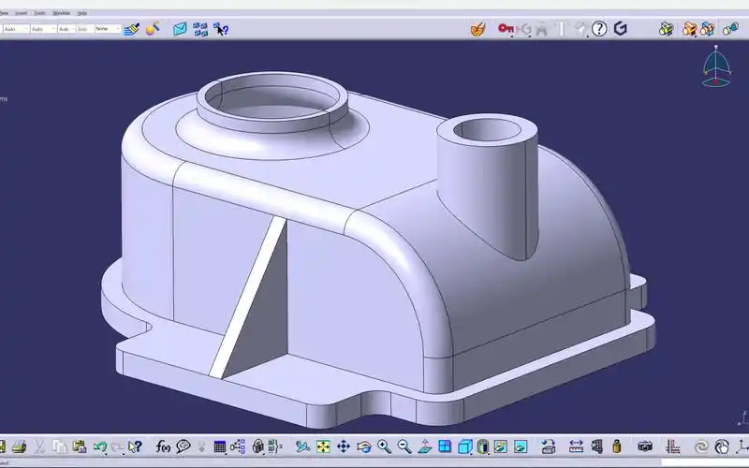Click the orange hand-in-bowl icon
This screenshot has height=468, width=749.
(477, 29)
